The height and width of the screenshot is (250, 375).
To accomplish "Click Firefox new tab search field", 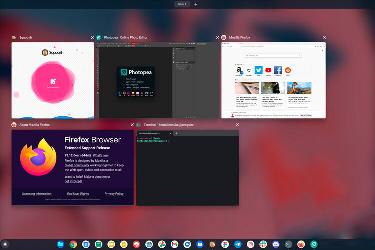I will click(x=273, y=55).
